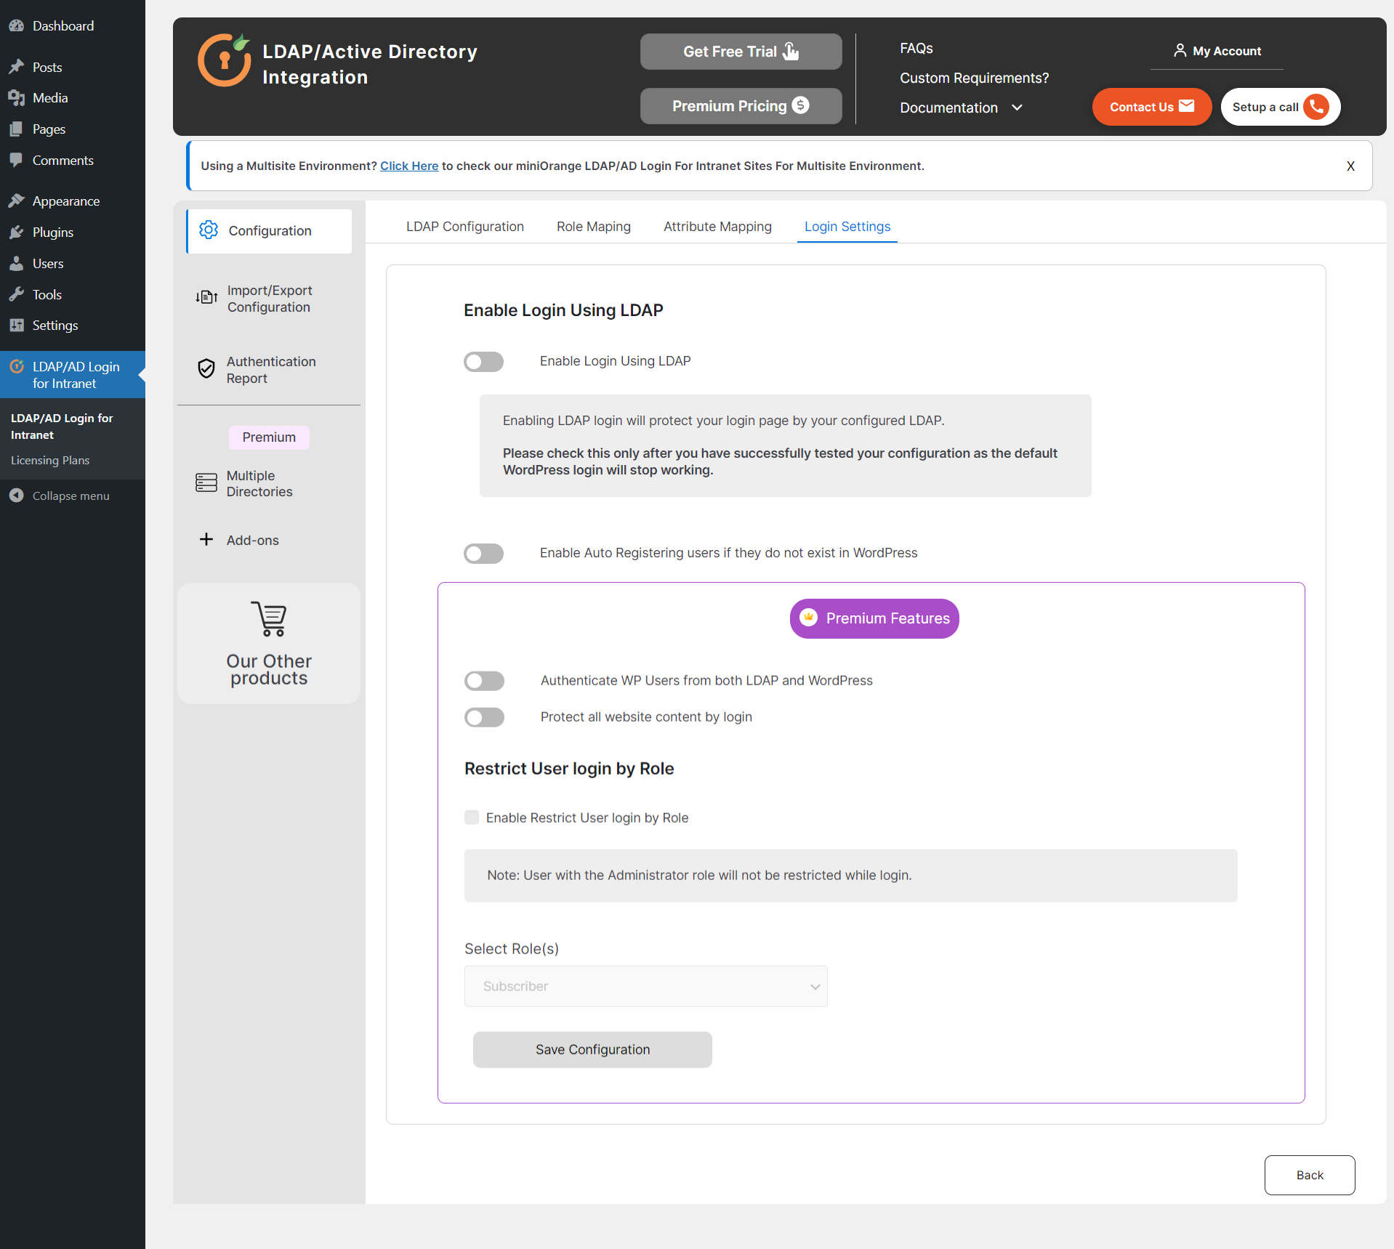Open the LDAP Configuration tab
This screenshot has height=1249, width=1394.
pos(465,227)
